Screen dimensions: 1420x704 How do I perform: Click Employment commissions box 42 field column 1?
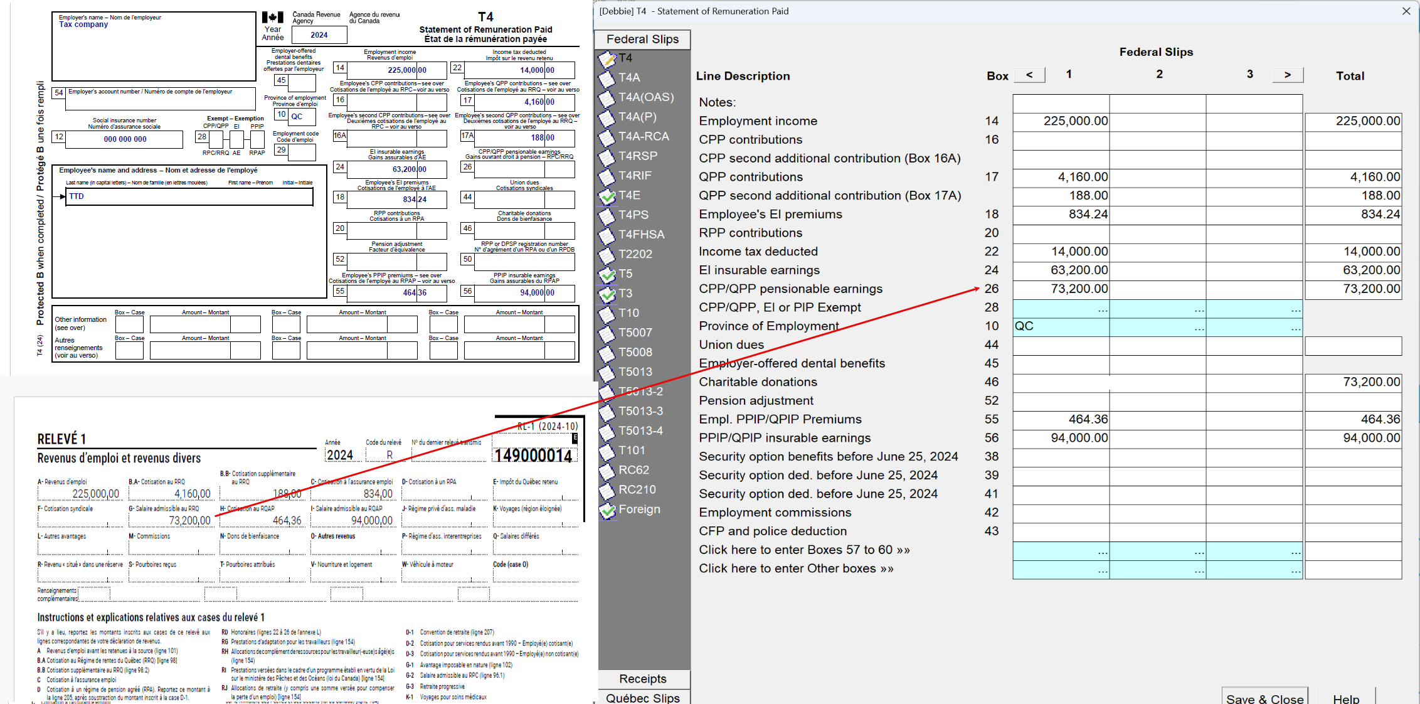pos(1061,513)
